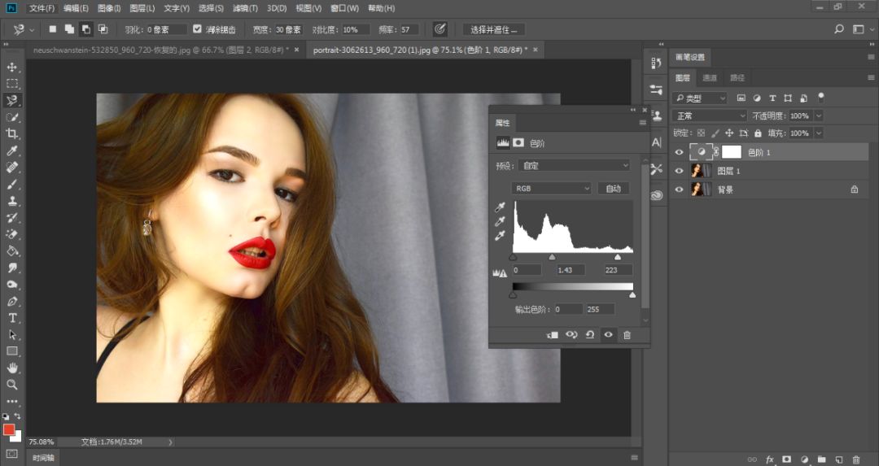Viewport: 879px width, 466px height.
Task: Select the Move tool in the toolbar
Action: pos(12,67)
